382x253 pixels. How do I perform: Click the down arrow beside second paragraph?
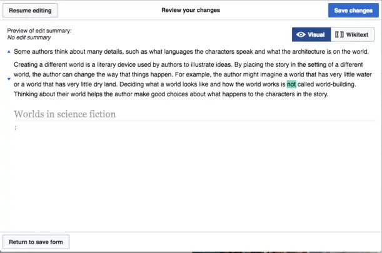[x=8, y=79]
